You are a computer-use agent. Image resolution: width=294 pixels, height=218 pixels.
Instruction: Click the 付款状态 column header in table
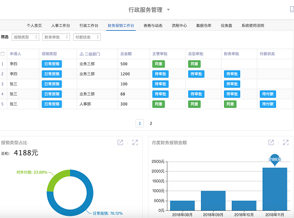click(267, 54)
